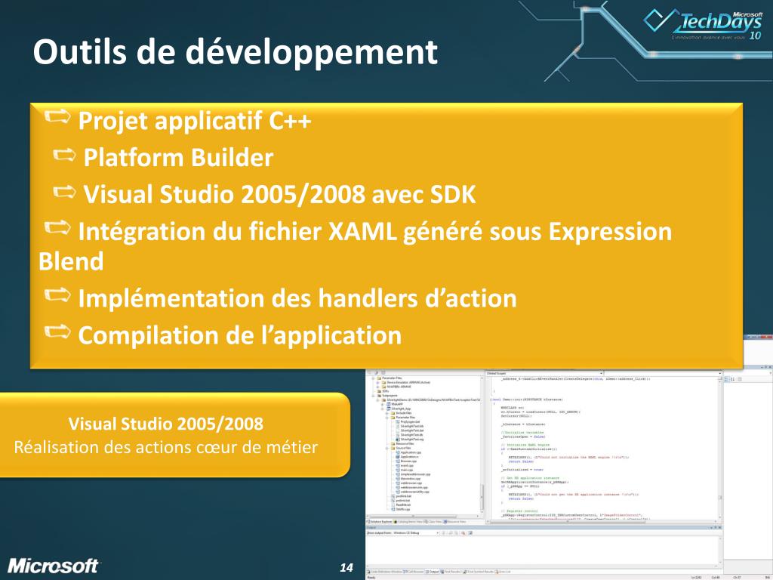Select the SilverlightDemo subproject node
The width and height of the screenshot is (773, 580).
[428, 400]
